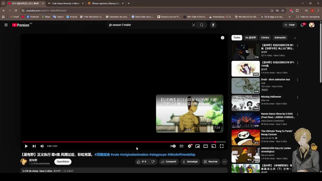This screenshot has width=322, height=181.
Task: Skip to the next video
Action: [x=34, y=146]
